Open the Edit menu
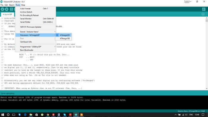This screenshot has width=208, height=117. tap(6, 5)
